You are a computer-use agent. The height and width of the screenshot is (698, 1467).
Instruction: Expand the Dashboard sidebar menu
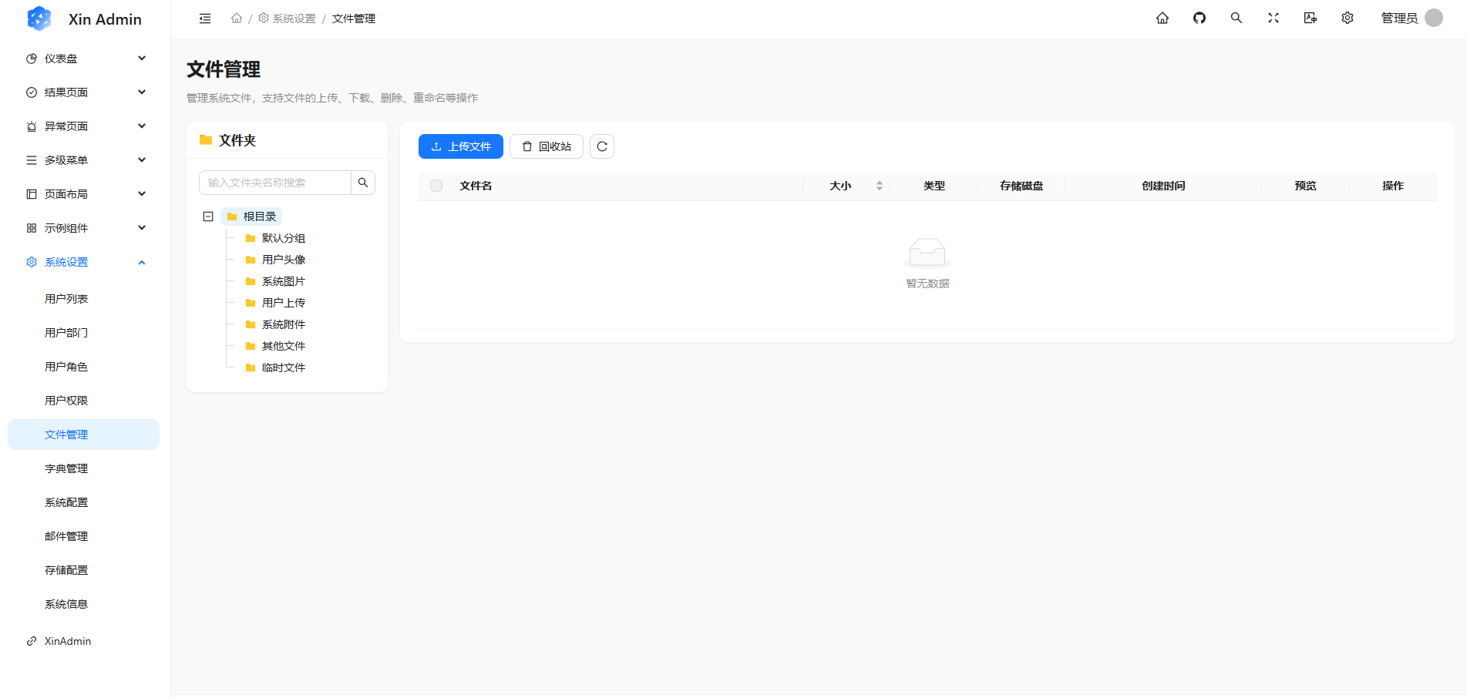coord(85,59)
